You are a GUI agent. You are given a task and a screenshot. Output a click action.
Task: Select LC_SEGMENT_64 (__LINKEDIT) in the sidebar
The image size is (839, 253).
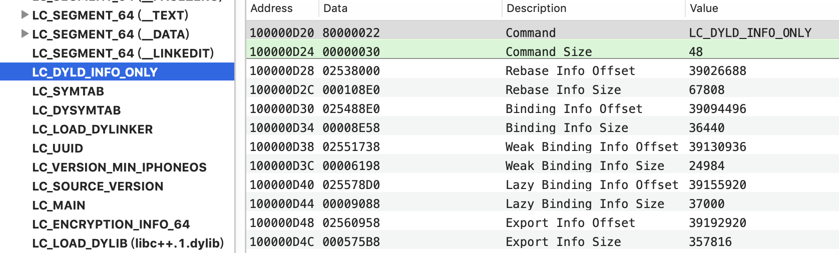tap(123, 53)
